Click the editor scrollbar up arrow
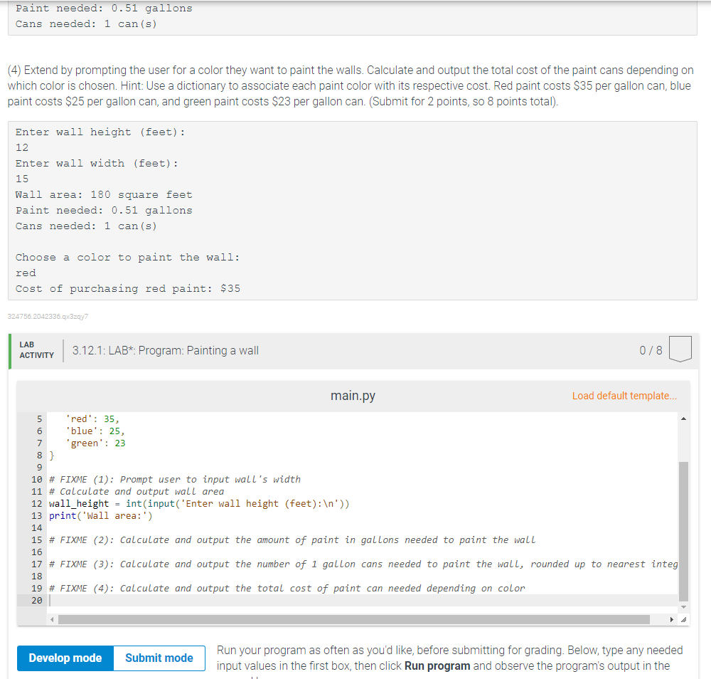Screen dimensions: 711x679 point(683,419)
